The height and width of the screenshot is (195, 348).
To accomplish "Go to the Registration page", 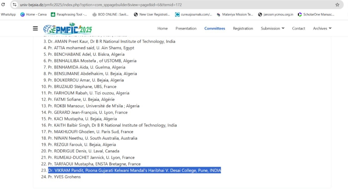I will pyautogui.click(x=243, y=28).
